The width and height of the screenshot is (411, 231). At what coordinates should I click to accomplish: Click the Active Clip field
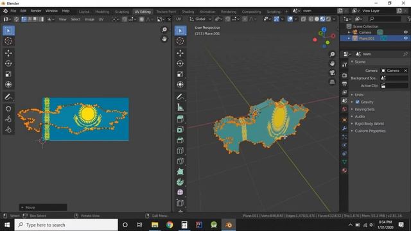(x=394, y=85)
